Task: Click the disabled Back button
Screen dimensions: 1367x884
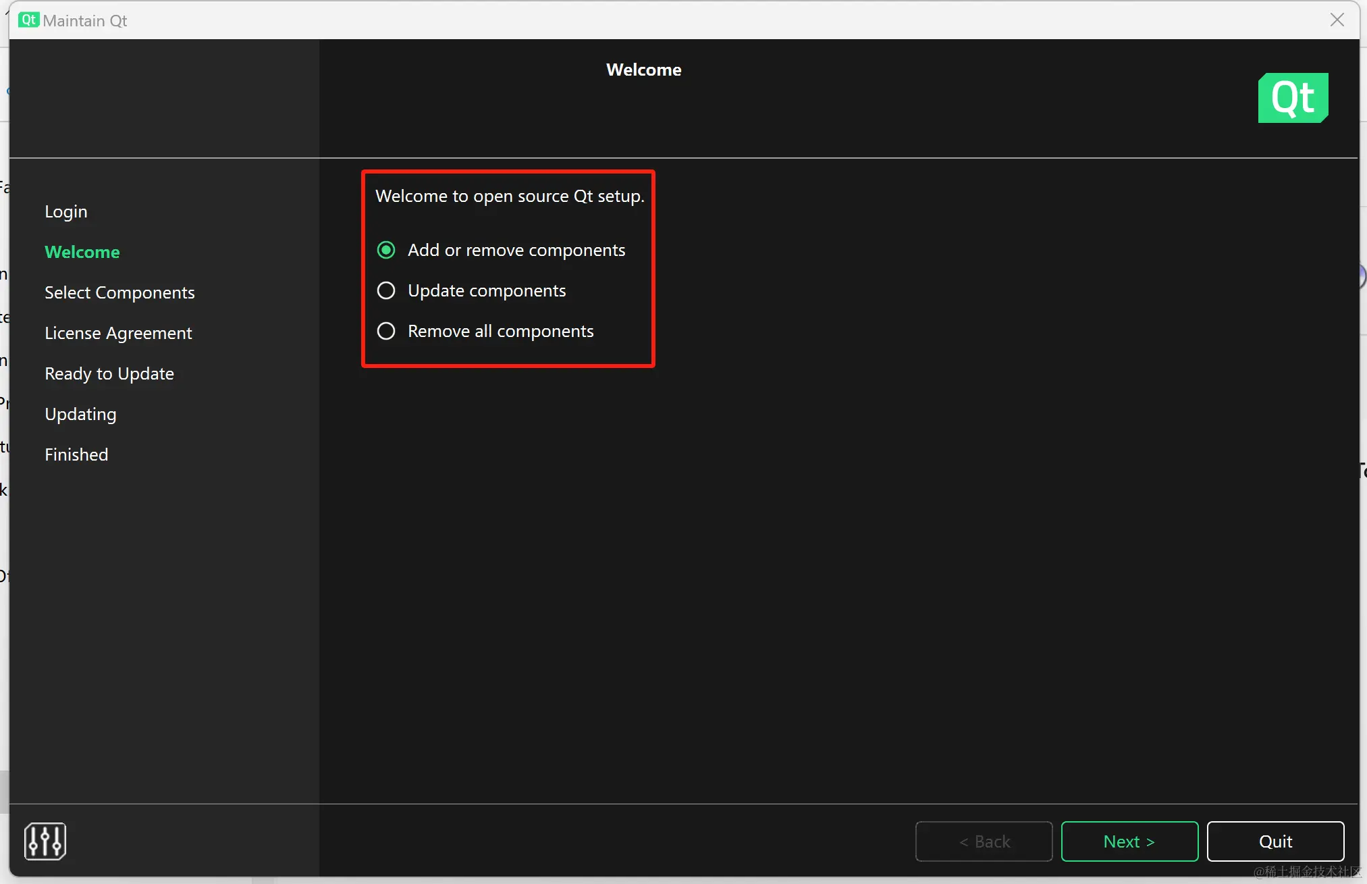Action: 984,841
